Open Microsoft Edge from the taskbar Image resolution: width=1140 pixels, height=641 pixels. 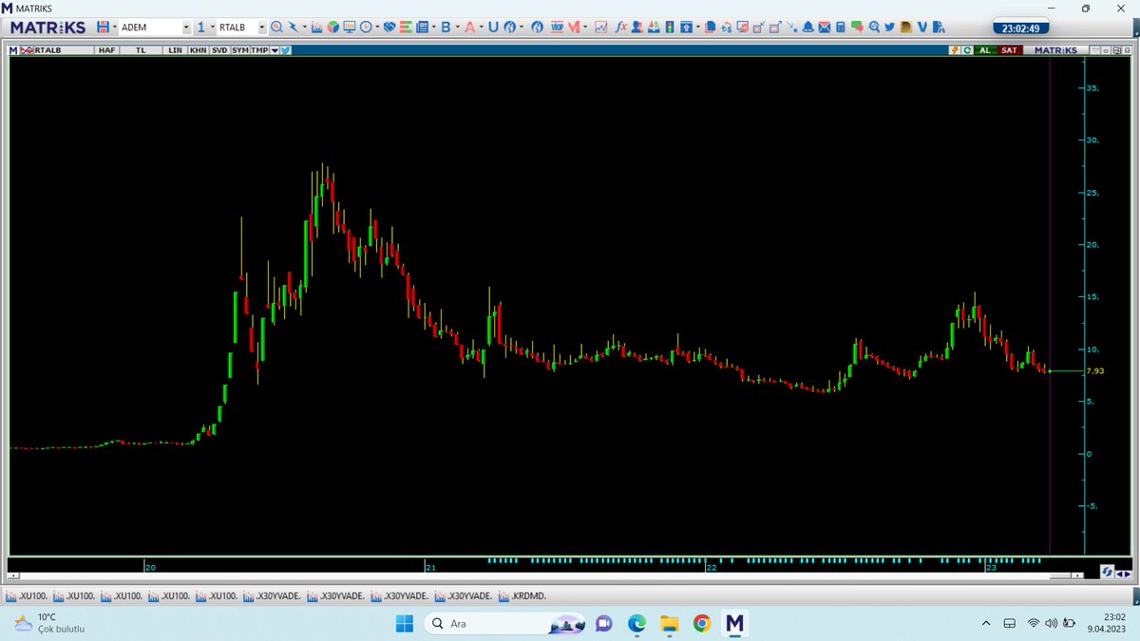pos(636,623)
